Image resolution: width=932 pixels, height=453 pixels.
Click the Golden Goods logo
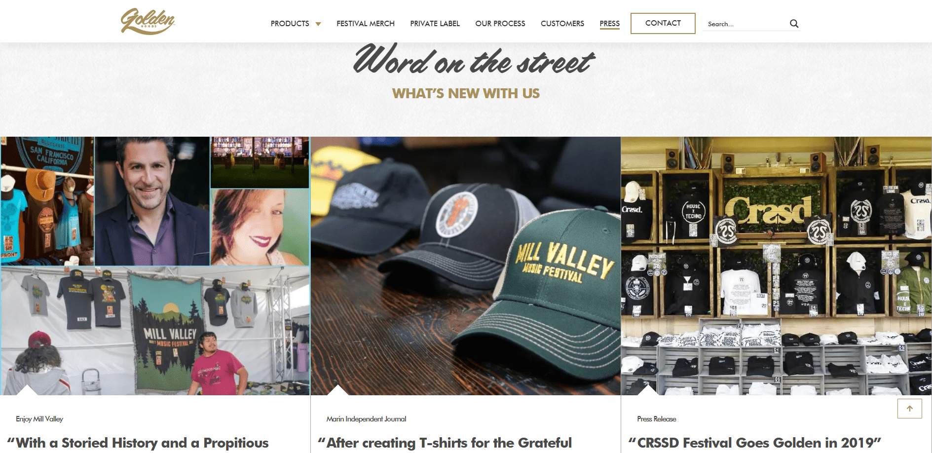click(148, 22)
